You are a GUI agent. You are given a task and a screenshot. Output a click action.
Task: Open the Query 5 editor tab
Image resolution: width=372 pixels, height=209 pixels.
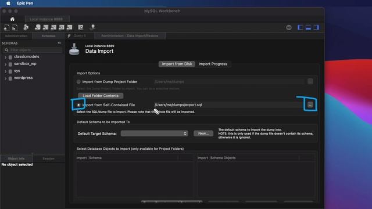coord(80,36)
